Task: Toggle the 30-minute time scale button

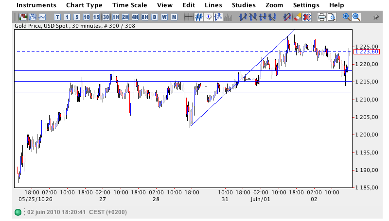Action: tap(106, 17)
